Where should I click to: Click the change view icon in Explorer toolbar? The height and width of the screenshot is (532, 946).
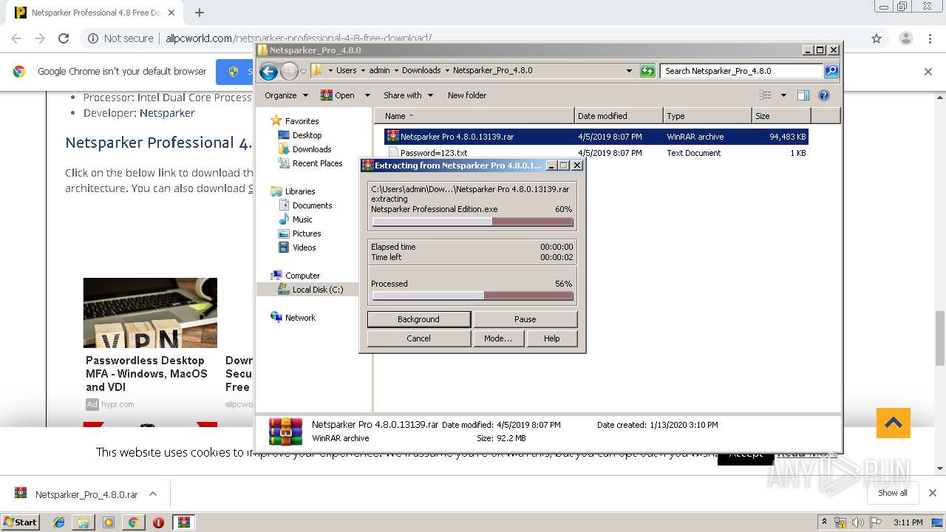click(x=766, y=95)
